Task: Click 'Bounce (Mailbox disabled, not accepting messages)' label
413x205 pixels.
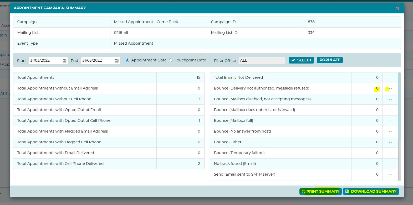Action: point(262,99)
